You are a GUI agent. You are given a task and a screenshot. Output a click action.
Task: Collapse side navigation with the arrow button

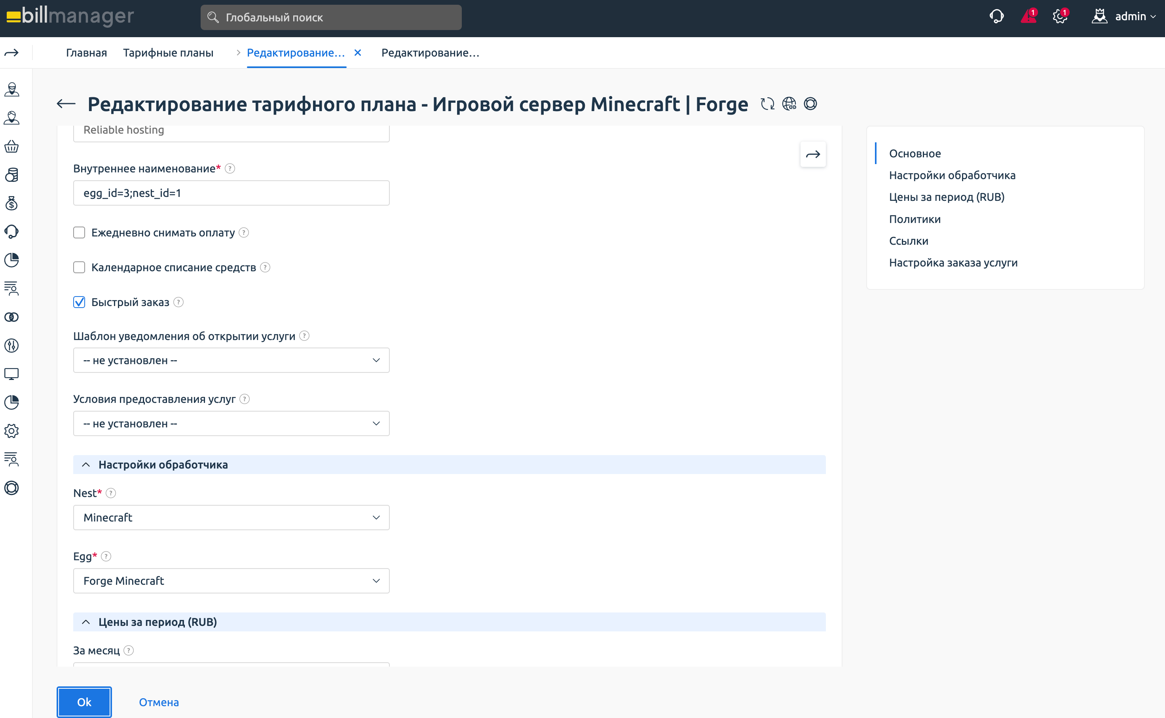813,154
